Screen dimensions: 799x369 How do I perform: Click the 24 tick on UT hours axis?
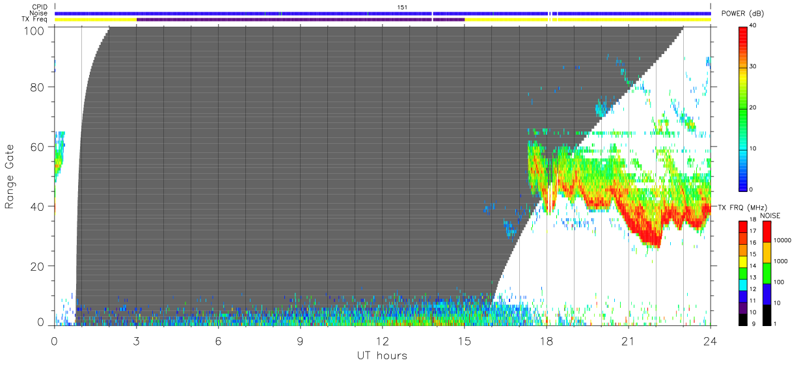[710, 340]
